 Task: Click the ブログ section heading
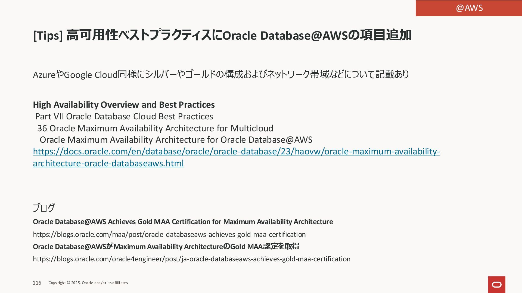pyautogui.click(x=44, y=208)
